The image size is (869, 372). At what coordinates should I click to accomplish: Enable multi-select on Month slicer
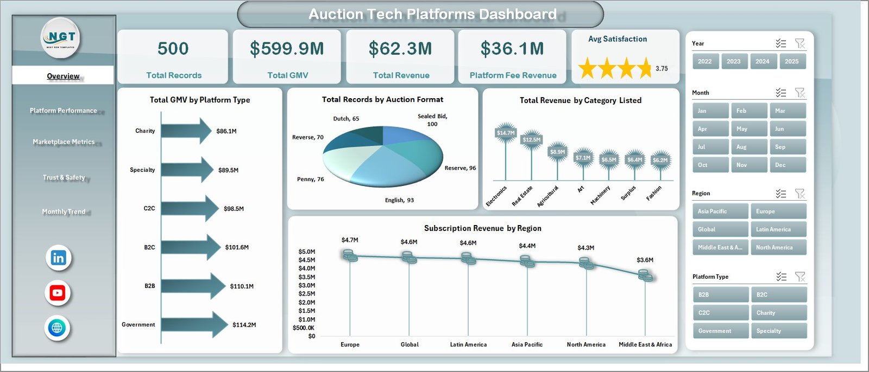(x=781, y=93)
